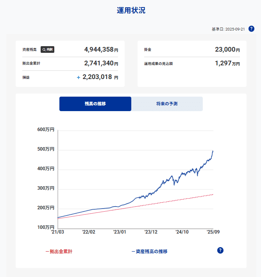The image size is (261, 277).
Task: Click the help icon beside the 基準日 date
Action: click(x=251, y=29)
